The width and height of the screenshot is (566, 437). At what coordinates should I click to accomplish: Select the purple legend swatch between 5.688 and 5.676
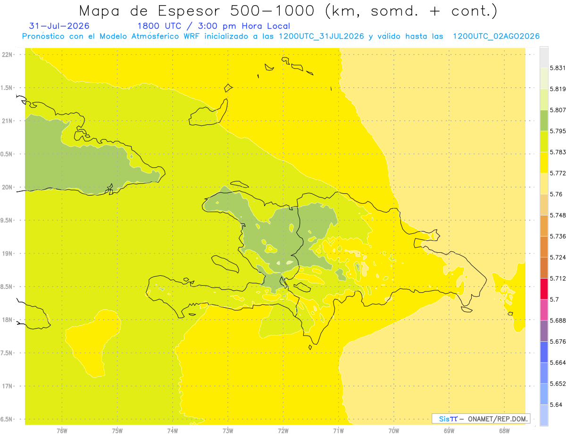pyautogui.click(x=544, y=331)
